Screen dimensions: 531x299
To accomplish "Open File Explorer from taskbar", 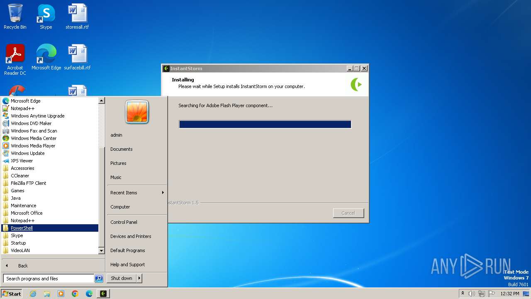I will coord(47,294).
